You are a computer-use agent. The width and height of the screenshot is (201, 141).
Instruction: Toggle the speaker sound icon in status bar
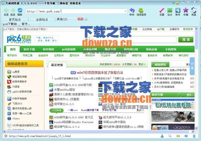(186, 136)
